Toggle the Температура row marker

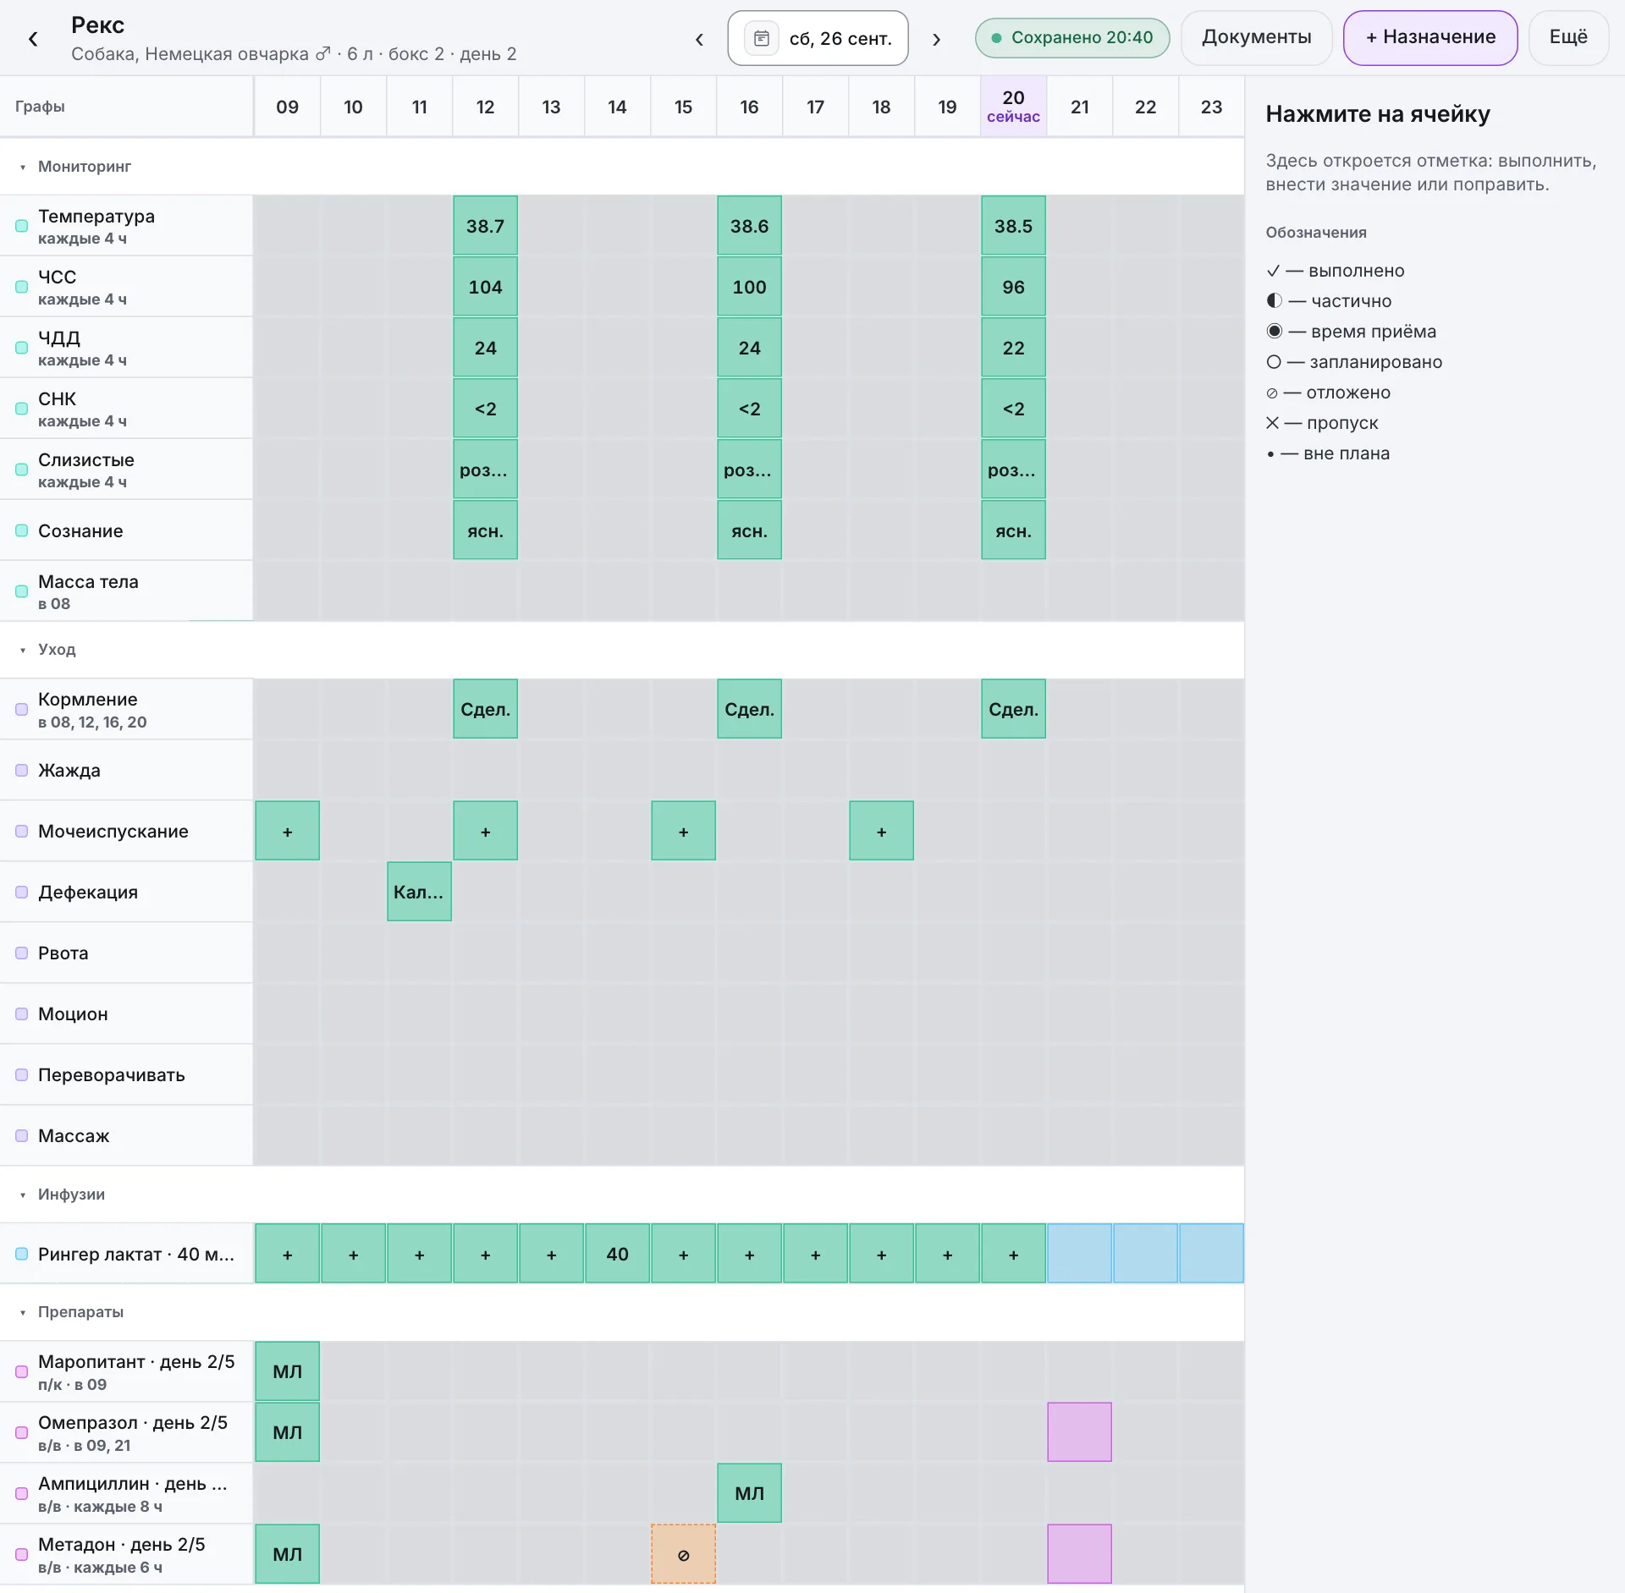click(x=22, y=226)
